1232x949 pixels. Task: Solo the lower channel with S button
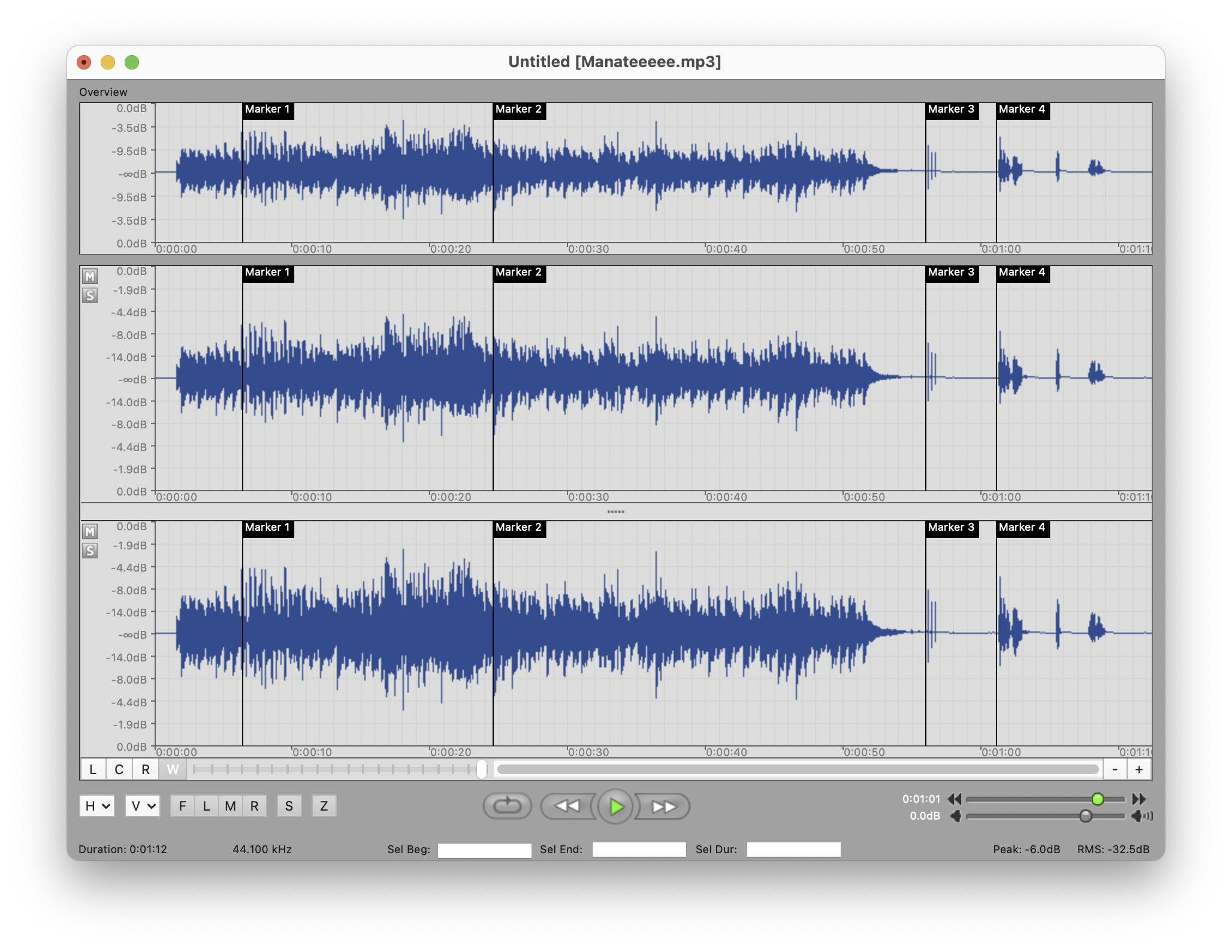(x=90, y=551)
